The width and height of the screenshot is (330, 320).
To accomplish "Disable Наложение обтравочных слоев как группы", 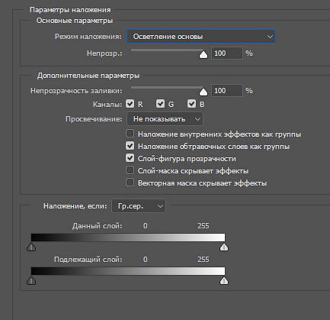I will pos(130,146).
